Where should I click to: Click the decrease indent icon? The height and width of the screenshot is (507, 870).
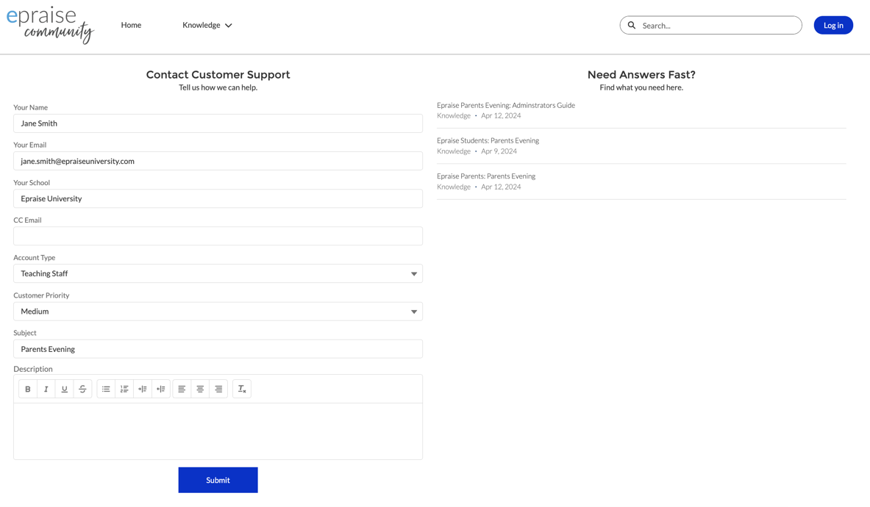tap(160, 388)
